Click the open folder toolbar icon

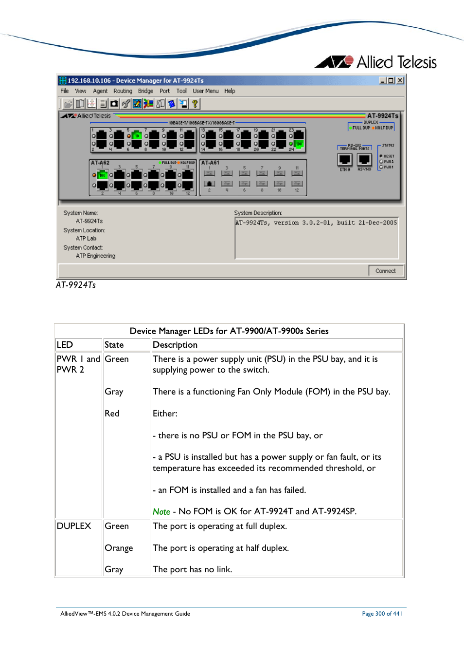[68, 104]
